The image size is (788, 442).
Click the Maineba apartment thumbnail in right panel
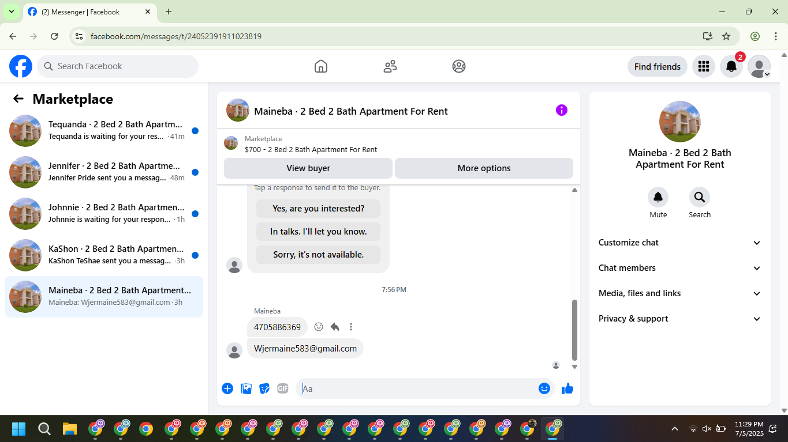(680, 122)
